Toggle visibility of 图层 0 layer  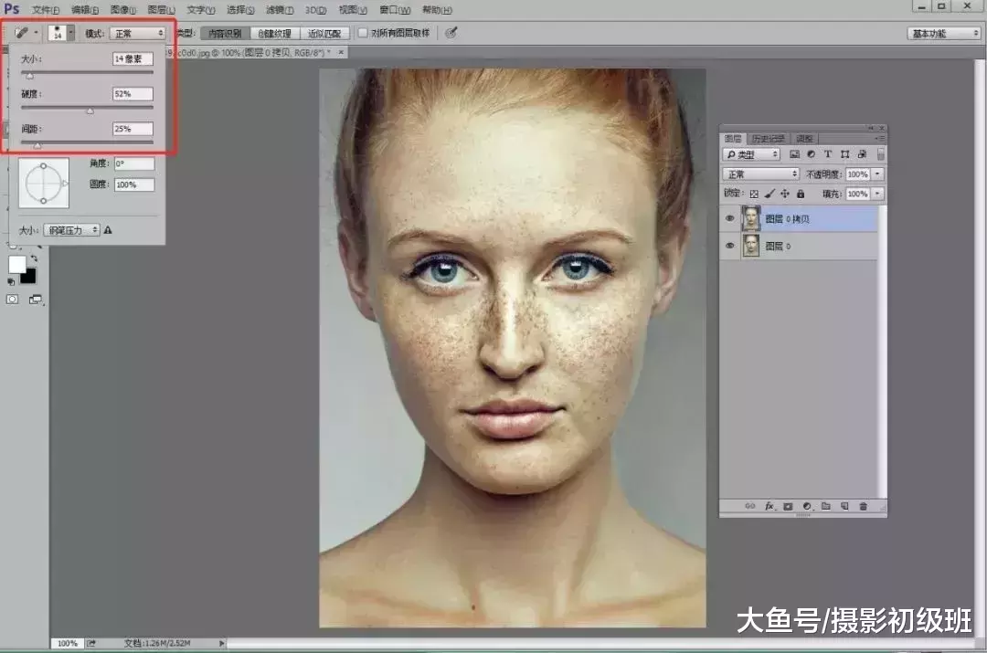tap(729, 246)
